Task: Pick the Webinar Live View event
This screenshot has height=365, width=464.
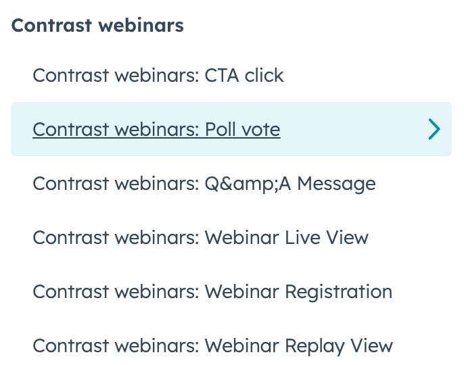Action: coord(200,237)
